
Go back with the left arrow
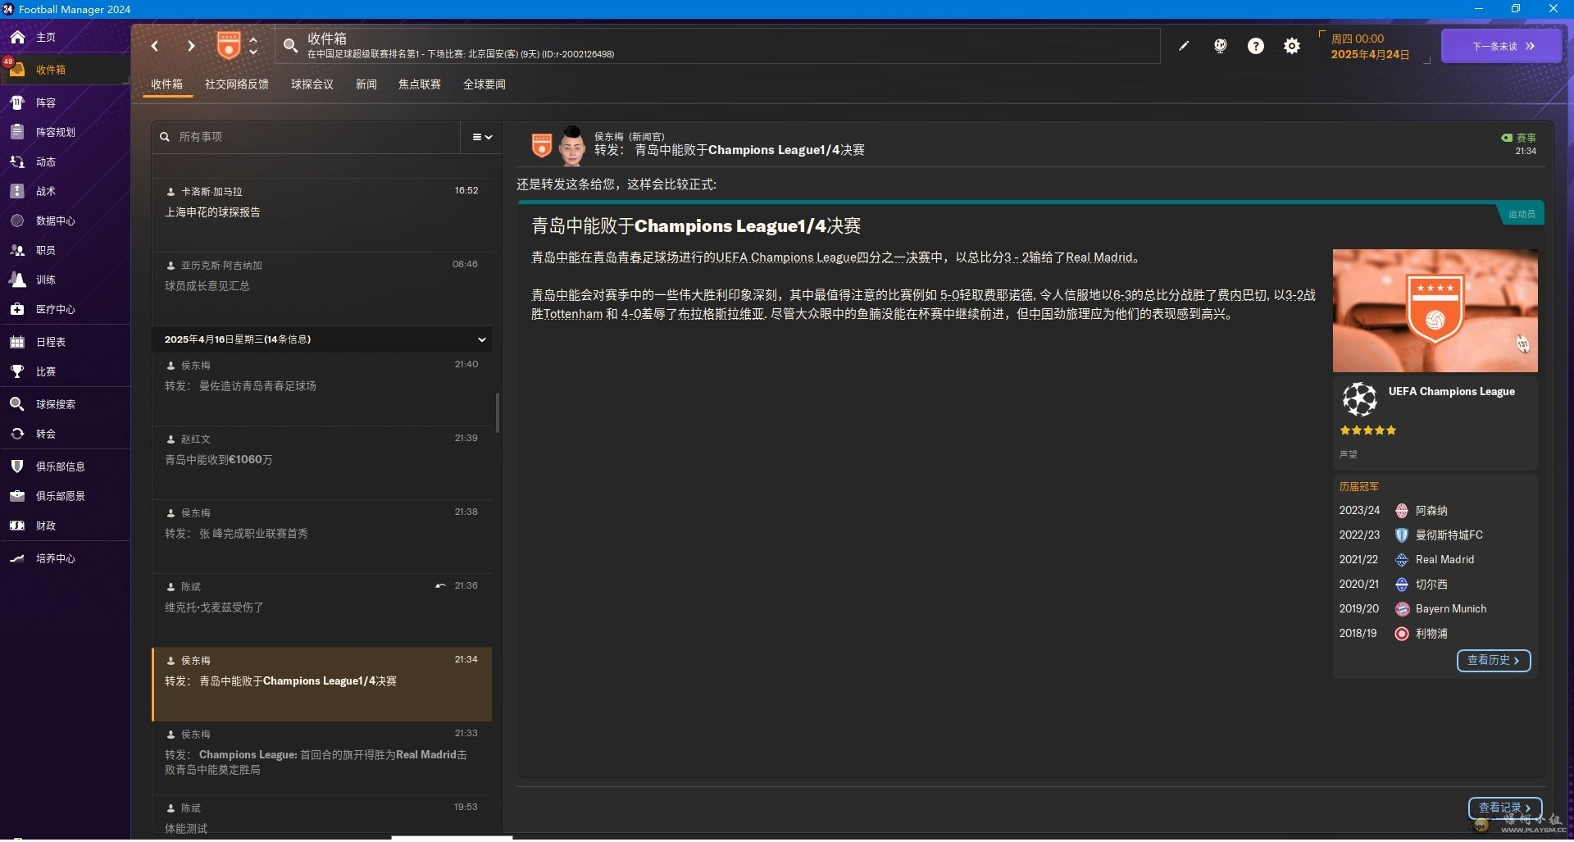[x=155, y=46]
